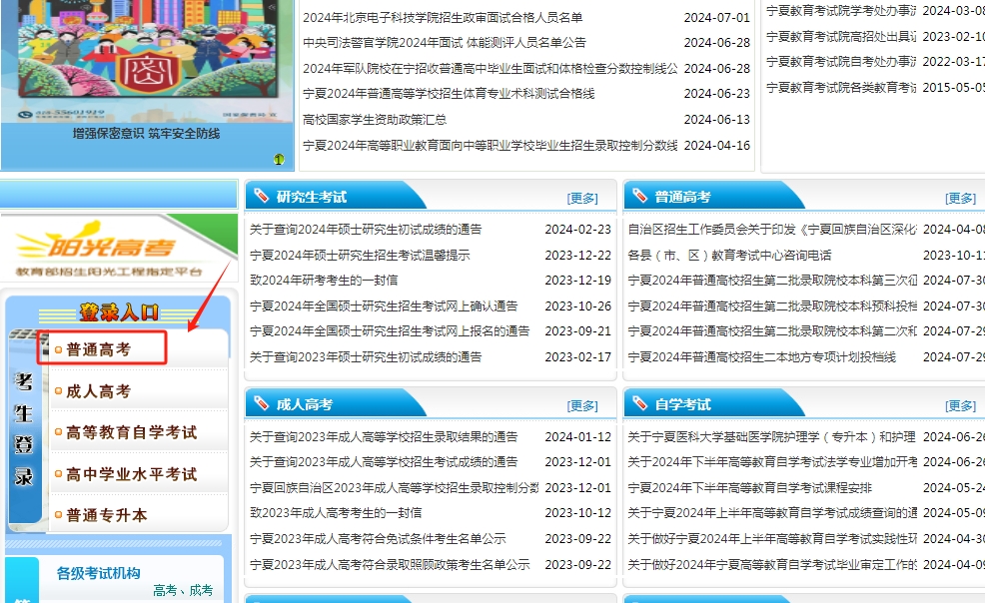
Task: Click the 研究生考试 section header icon
Action: coord(262,197)
